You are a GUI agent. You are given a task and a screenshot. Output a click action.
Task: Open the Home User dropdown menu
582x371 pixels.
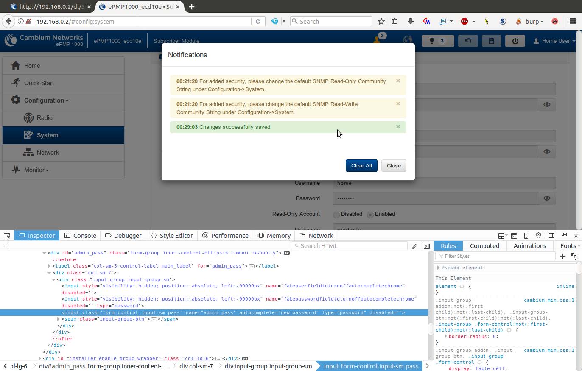tap(554, 41)
